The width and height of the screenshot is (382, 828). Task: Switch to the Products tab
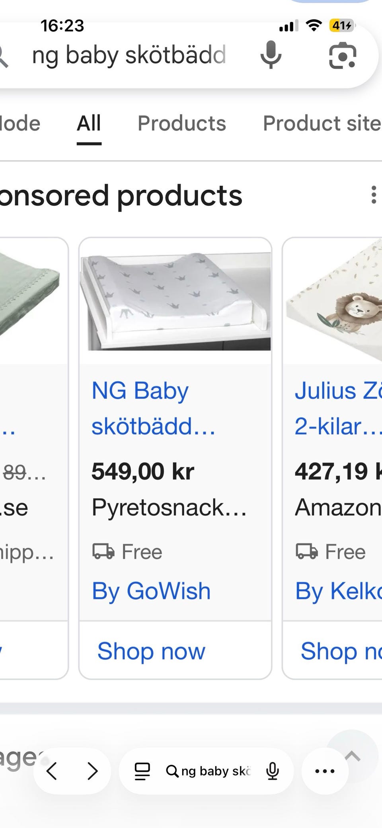click(x=182, y=123)
